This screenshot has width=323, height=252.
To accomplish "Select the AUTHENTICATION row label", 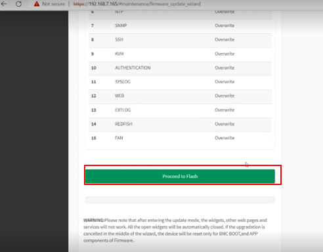I will (x=133, y=68).
